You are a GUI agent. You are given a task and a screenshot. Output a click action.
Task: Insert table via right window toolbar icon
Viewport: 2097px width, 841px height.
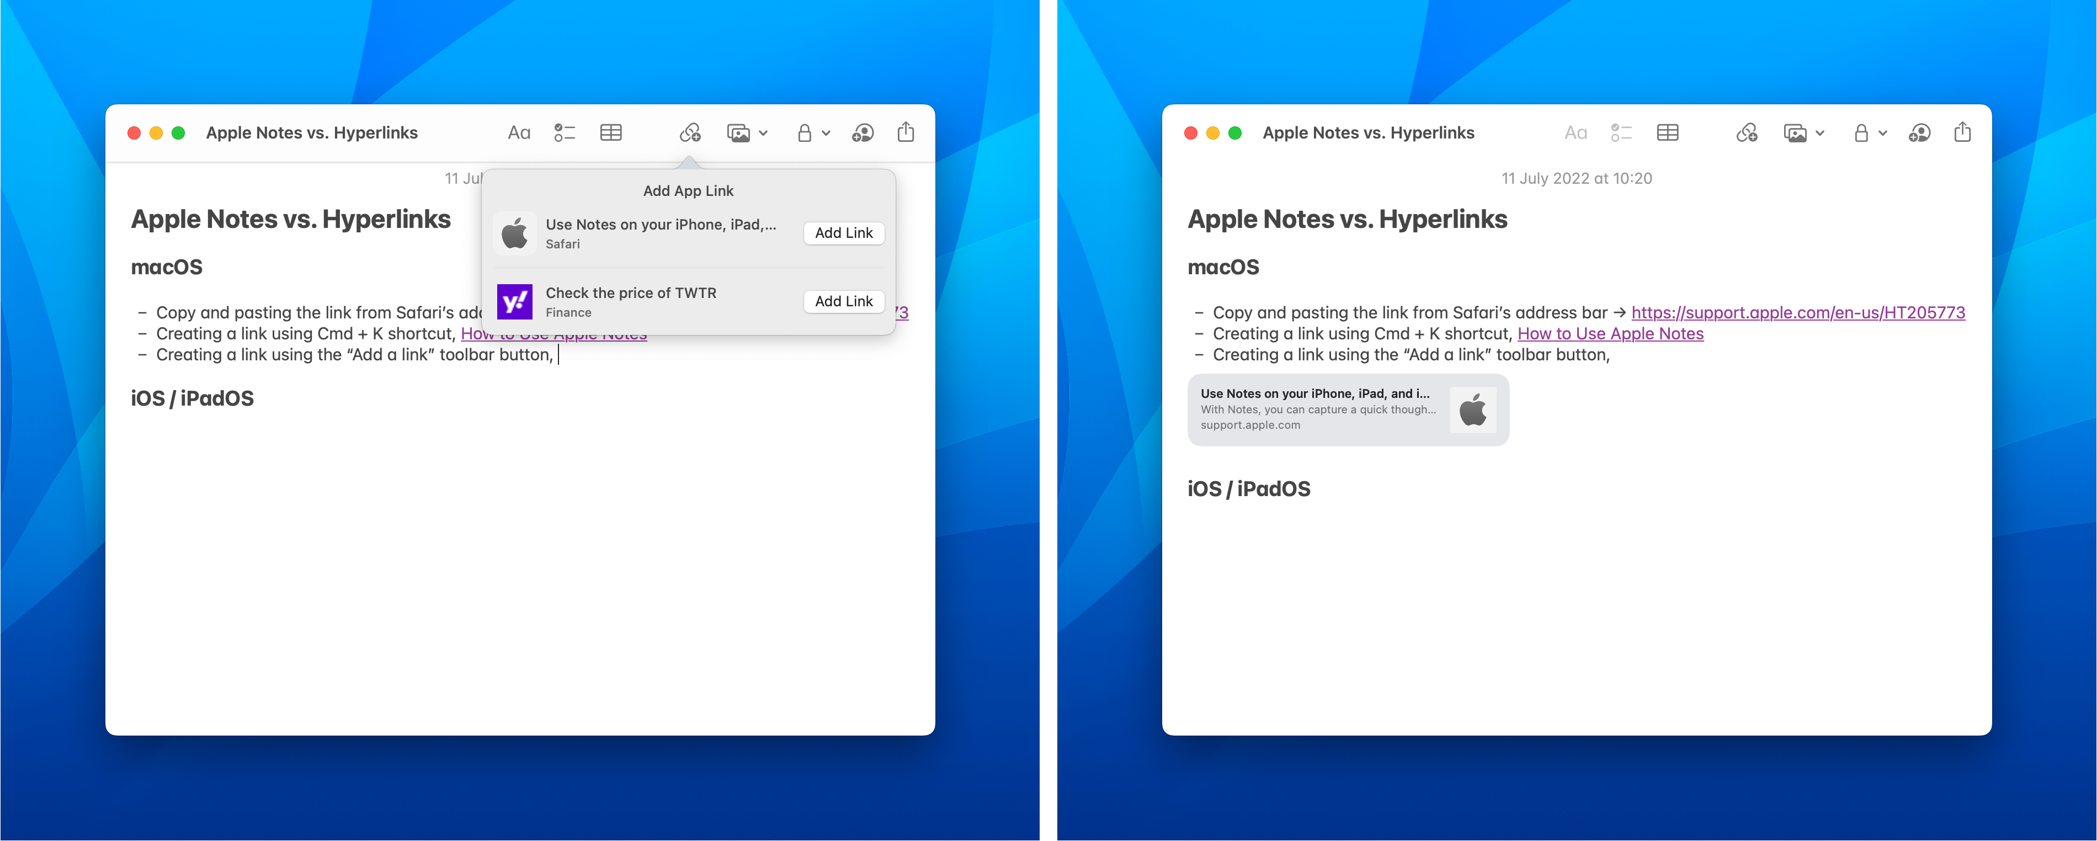[x=1667, y=132]
